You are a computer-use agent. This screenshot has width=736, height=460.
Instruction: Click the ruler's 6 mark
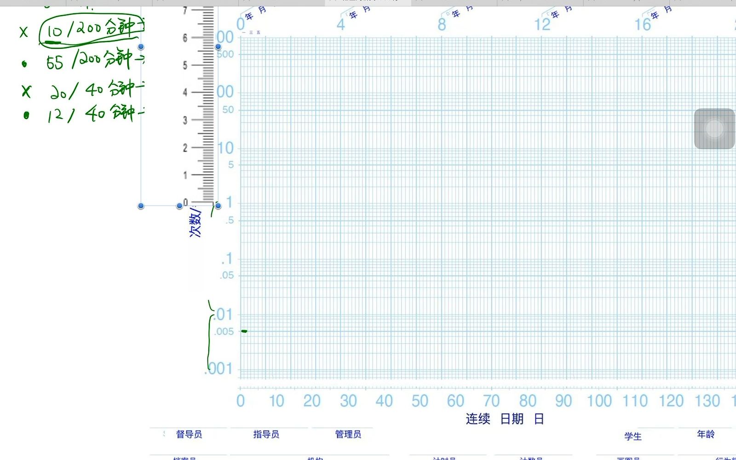click(x=185, y=38)
